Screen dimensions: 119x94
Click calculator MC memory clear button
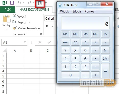click(x=66, y=34)
